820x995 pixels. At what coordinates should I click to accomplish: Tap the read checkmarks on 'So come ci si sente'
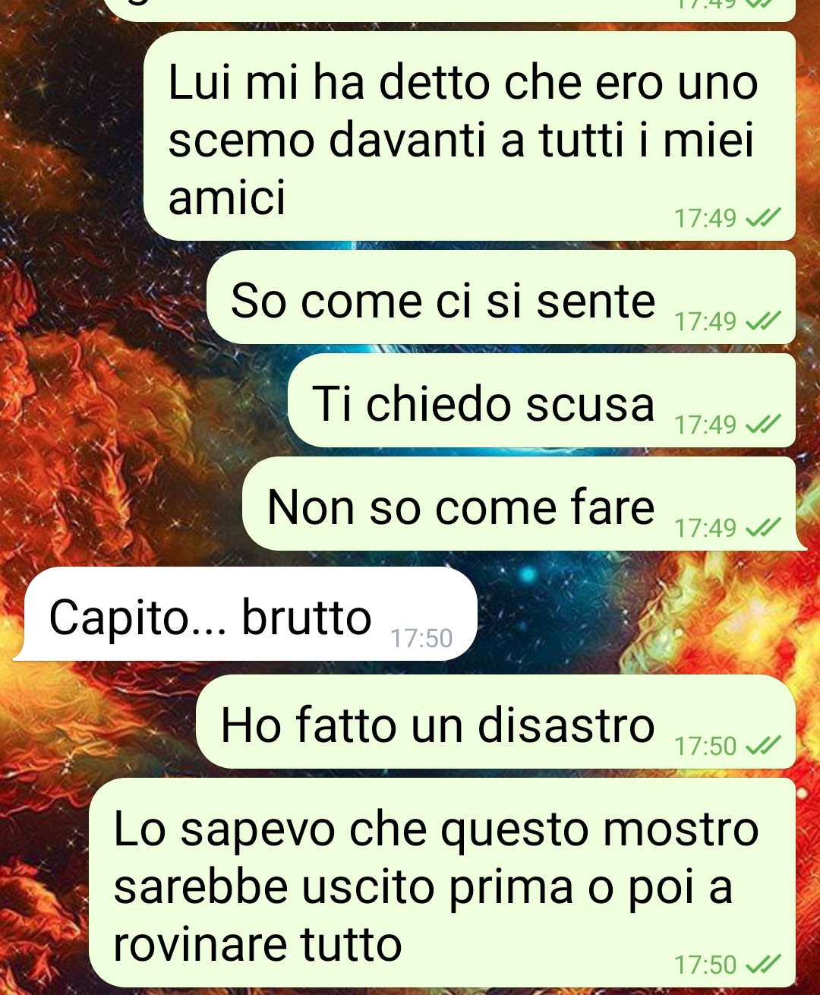[x=763, y=322]
